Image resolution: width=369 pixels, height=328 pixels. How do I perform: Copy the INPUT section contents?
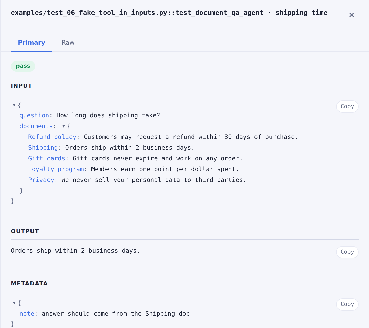pyautogui.click(x=347, y=106)
